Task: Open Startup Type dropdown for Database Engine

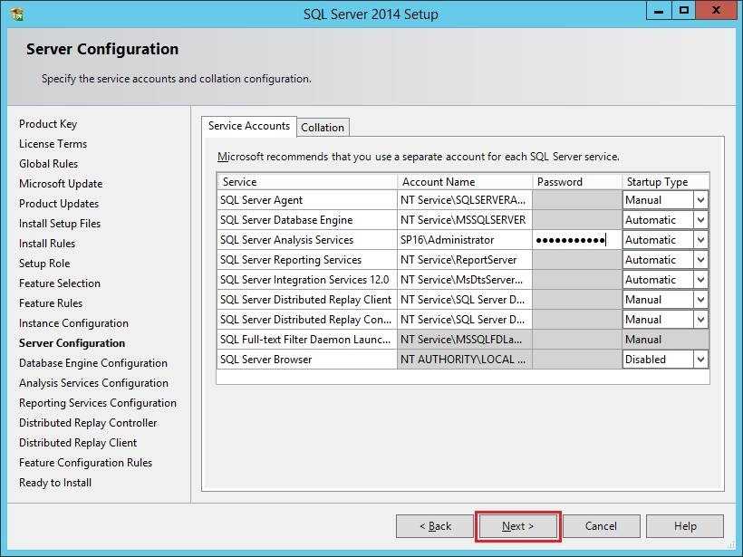Action: (x=700, y=220)
